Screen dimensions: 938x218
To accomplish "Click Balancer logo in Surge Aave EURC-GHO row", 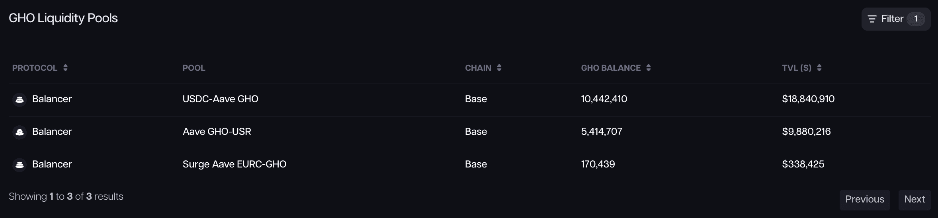I will (x=20, y=164).
